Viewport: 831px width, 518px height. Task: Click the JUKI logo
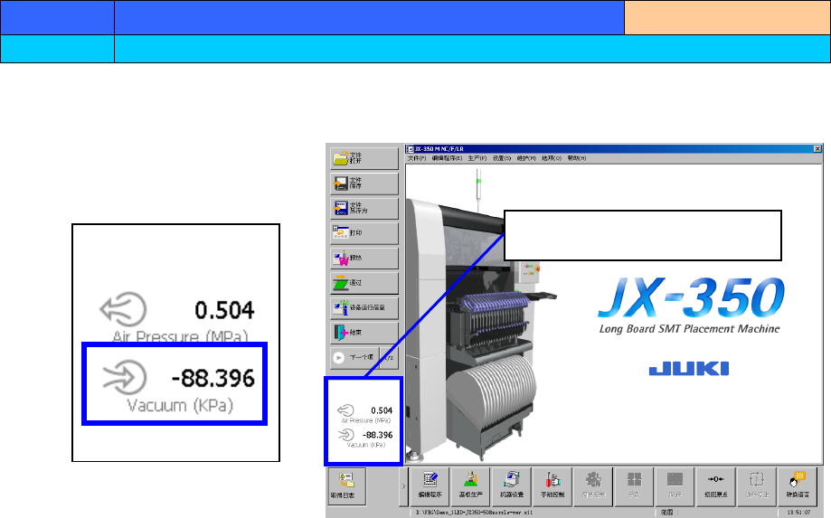click(x=689, y=369)
